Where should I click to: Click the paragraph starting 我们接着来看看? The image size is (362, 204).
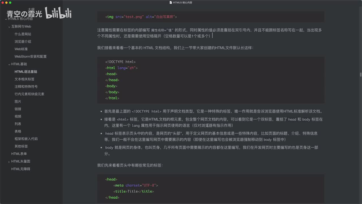coord(175,48)
